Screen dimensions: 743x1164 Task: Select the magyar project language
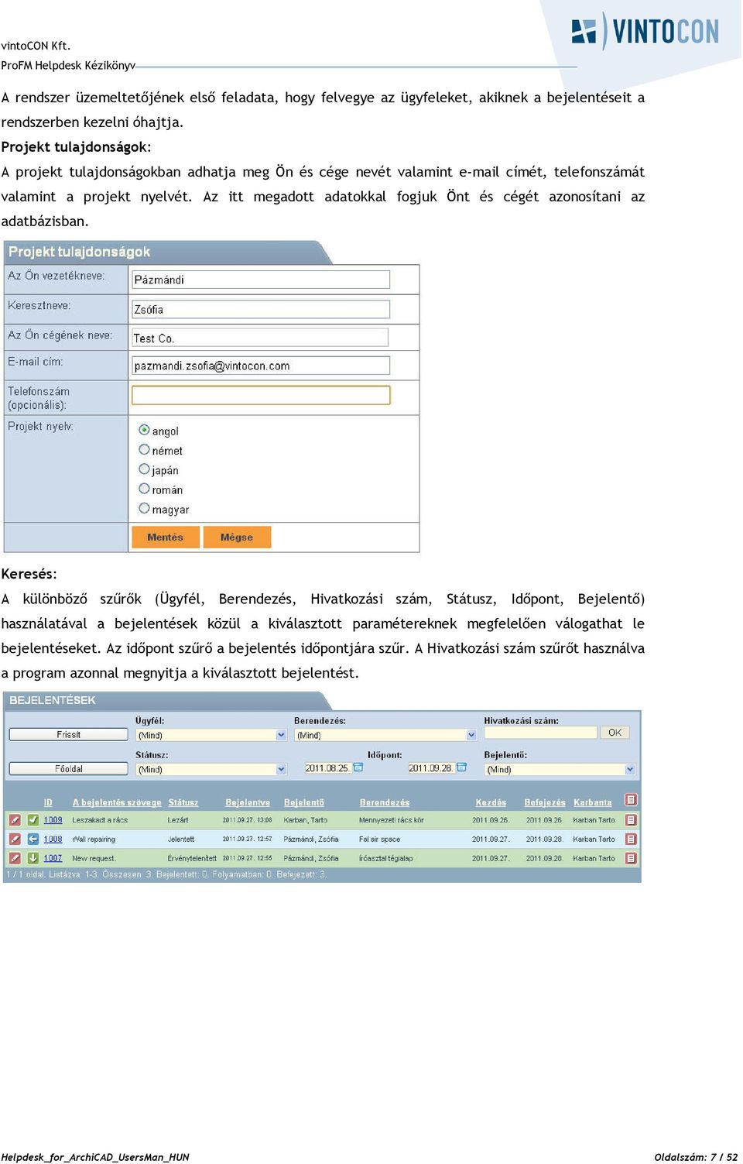coord(144,508)
